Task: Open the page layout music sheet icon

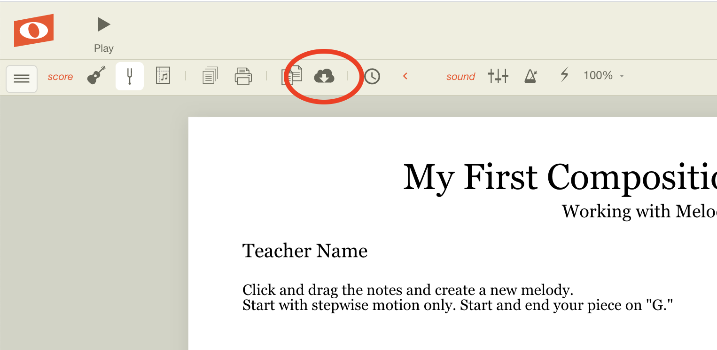Action: click(x=163, y=75)
